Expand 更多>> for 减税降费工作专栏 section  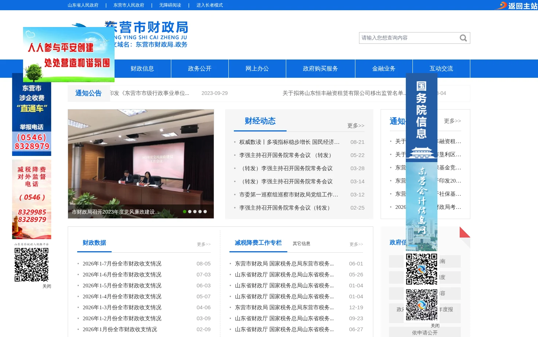click(x=356, y=244)
